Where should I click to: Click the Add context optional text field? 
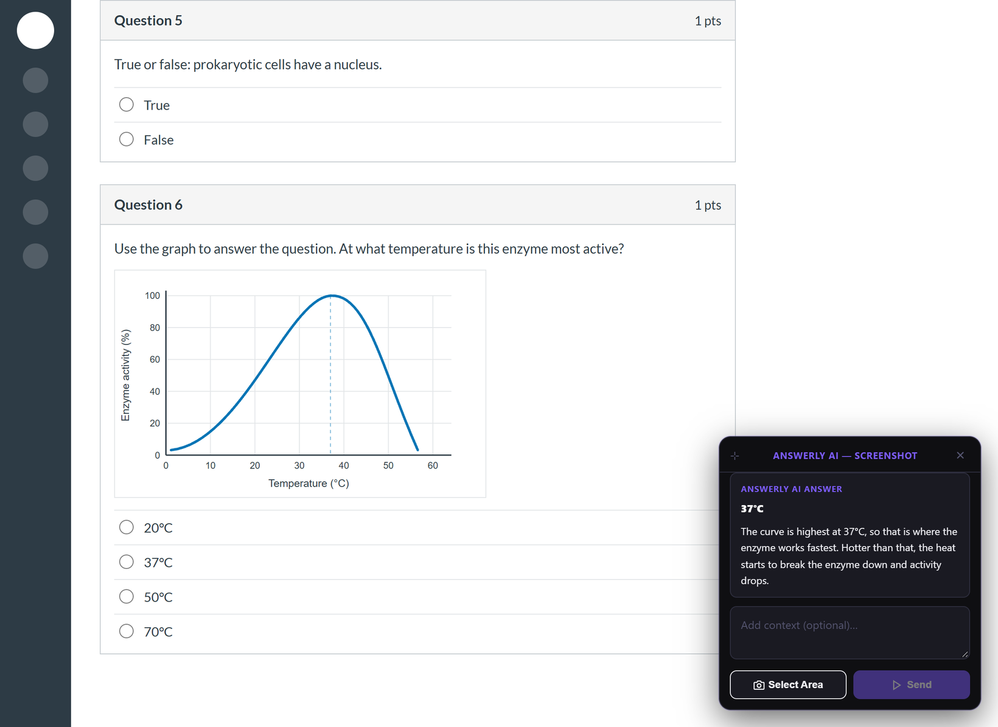pyautogui.click(x=850, y=632)
